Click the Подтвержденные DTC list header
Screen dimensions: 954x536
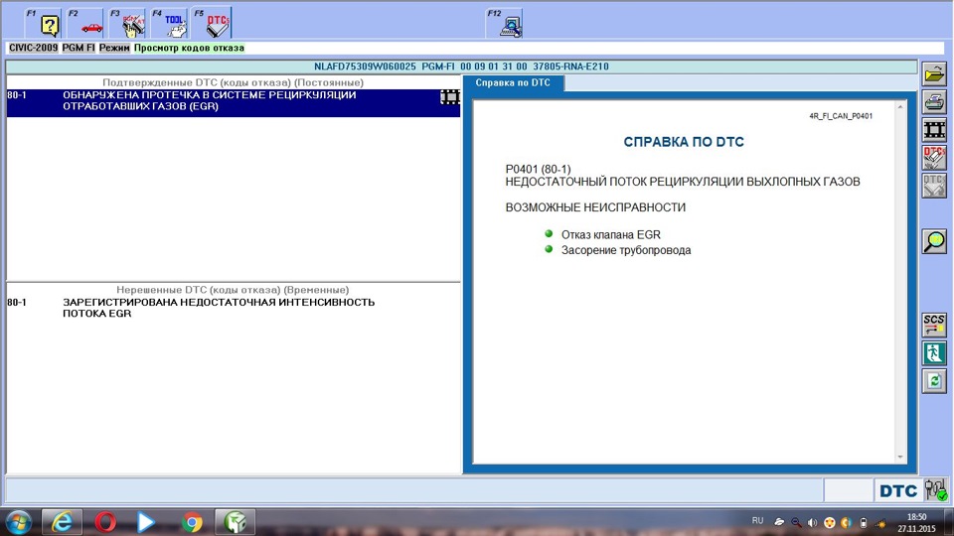[x=233, y=82]
